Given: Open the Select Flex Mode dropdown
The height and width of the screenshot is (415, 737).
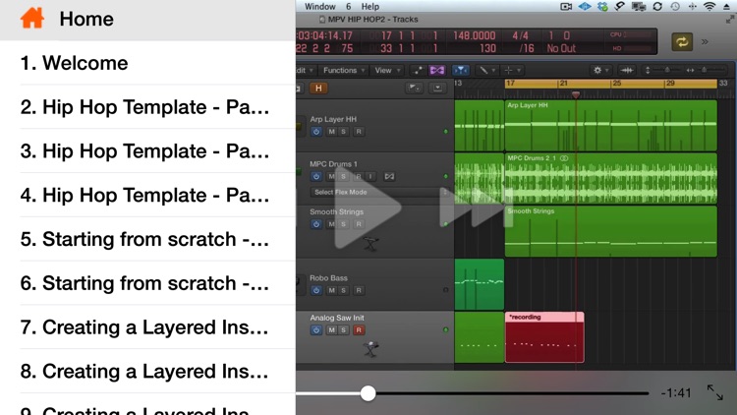Looking at the screenshot, I should [379, 192].
